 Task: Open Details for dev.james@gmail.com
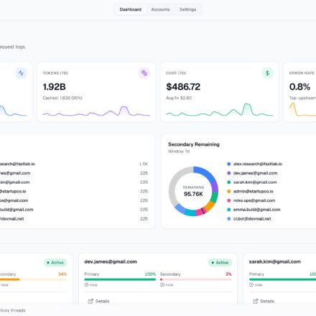98,301
